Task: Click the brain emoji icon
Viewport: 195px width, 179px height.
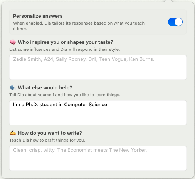Action: (x=13, y=42)
